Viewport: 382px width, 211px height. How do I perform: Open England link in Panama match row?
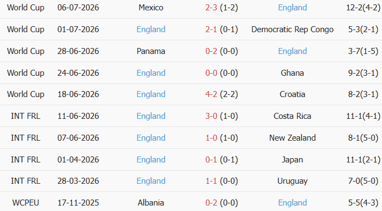point(292,51)
